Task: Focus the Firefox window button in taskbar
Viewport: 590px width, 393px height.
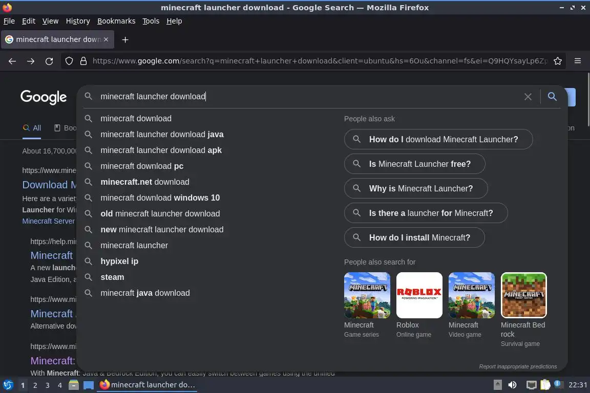Action: point(147,385)
